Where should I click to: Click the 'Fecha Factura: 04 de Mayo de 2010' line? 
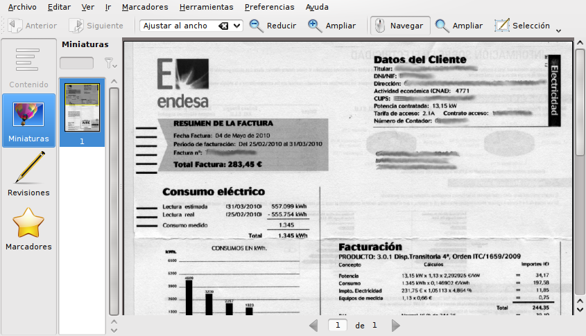[222, 136]
